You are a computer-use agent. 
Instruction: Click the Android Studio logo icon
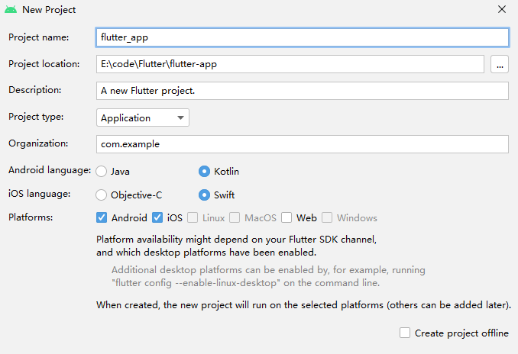pyautogui.click(x=11, y=10)
